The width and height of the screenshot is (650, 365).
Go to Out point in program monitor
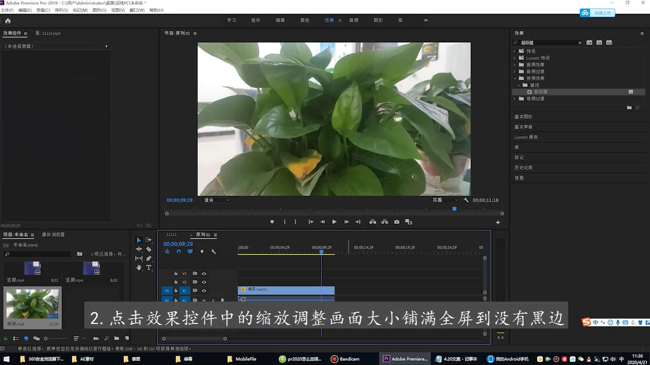tap(358, 222)
